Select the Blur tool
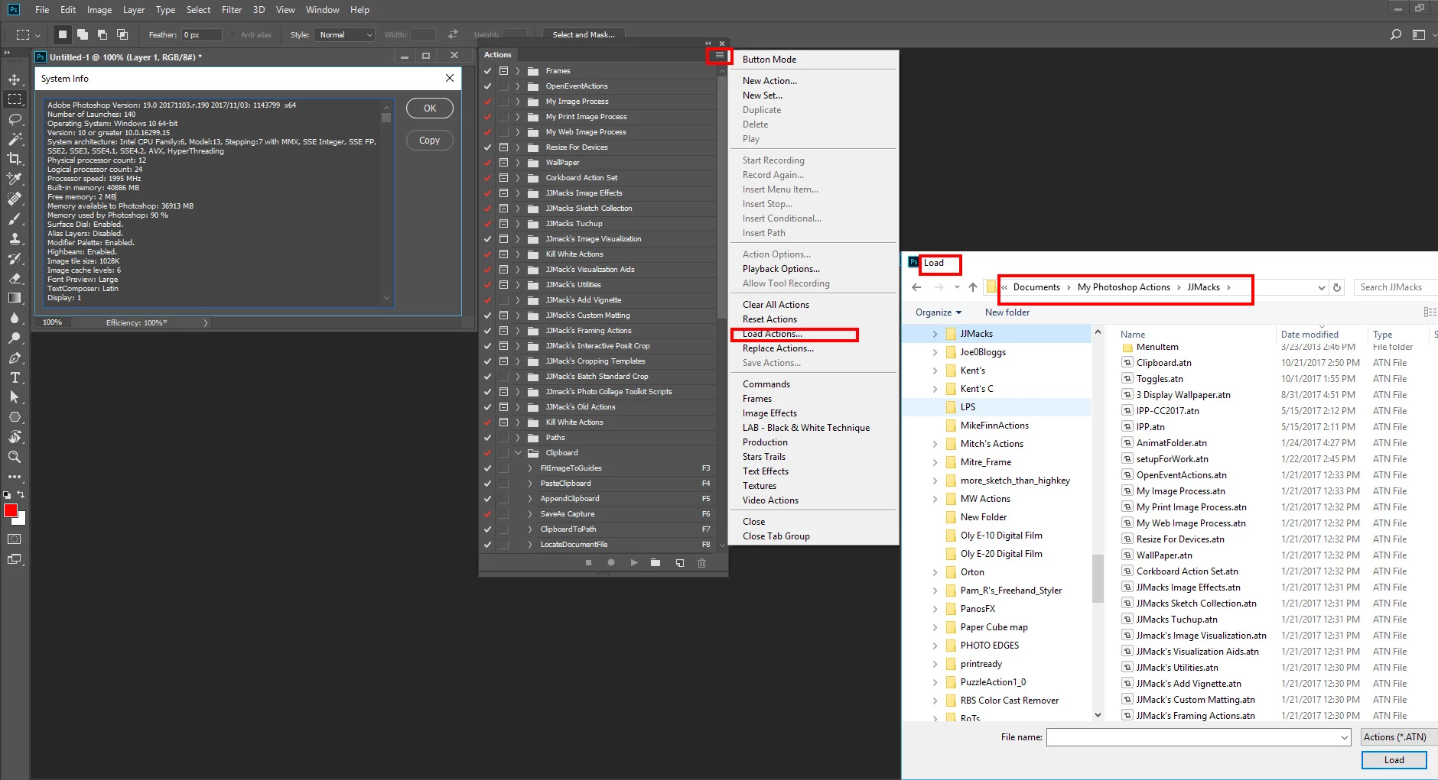Image resolution: width=1438 pixels, height=780 pixels. tap(15, 318)
